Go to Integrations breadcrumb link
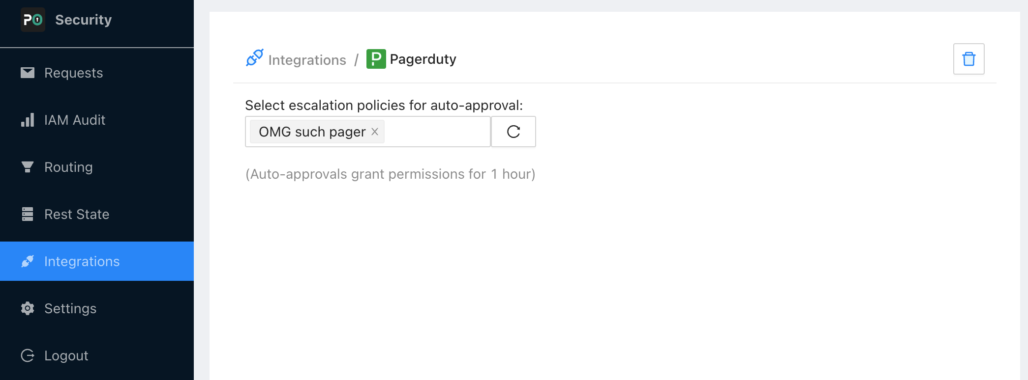This screenshot has height=380, width=1028. click(x=307, y=60)
